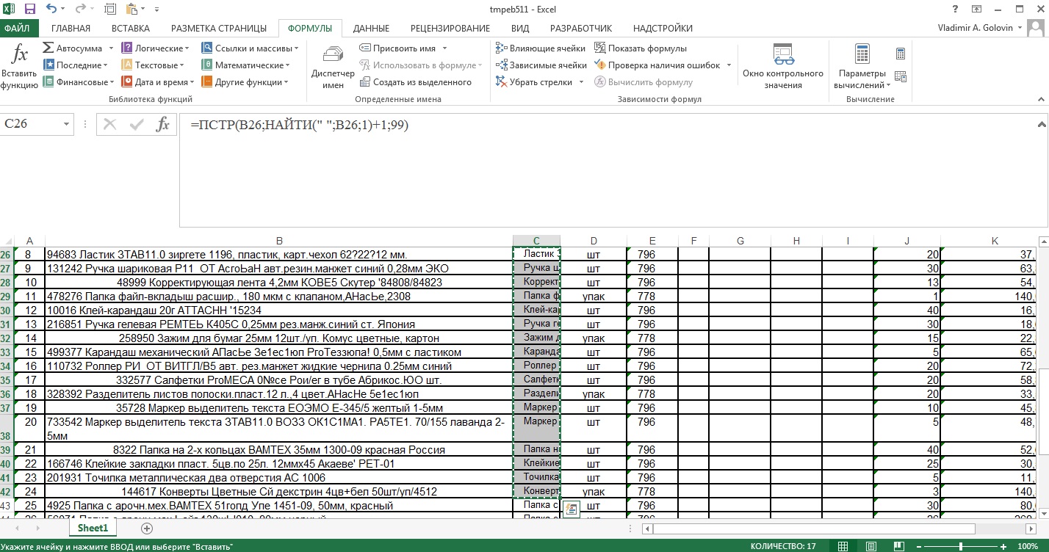Click the add new sheet plus icon
The height and width of the screenshot is (552, 1049).
pos(147,529)
